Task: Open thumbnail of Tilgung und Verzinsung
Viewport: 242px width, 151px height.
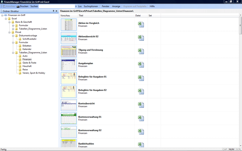Action: [x=69, y=51]
